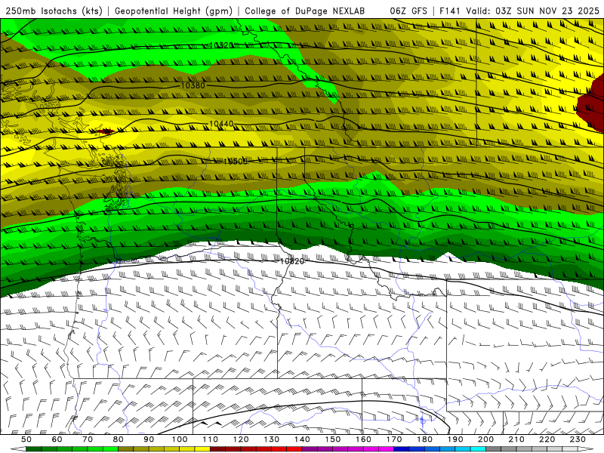This screenshot has width=604, height=453.
Task: Click the 10320 height contour label
Action: tap(221, 45)
